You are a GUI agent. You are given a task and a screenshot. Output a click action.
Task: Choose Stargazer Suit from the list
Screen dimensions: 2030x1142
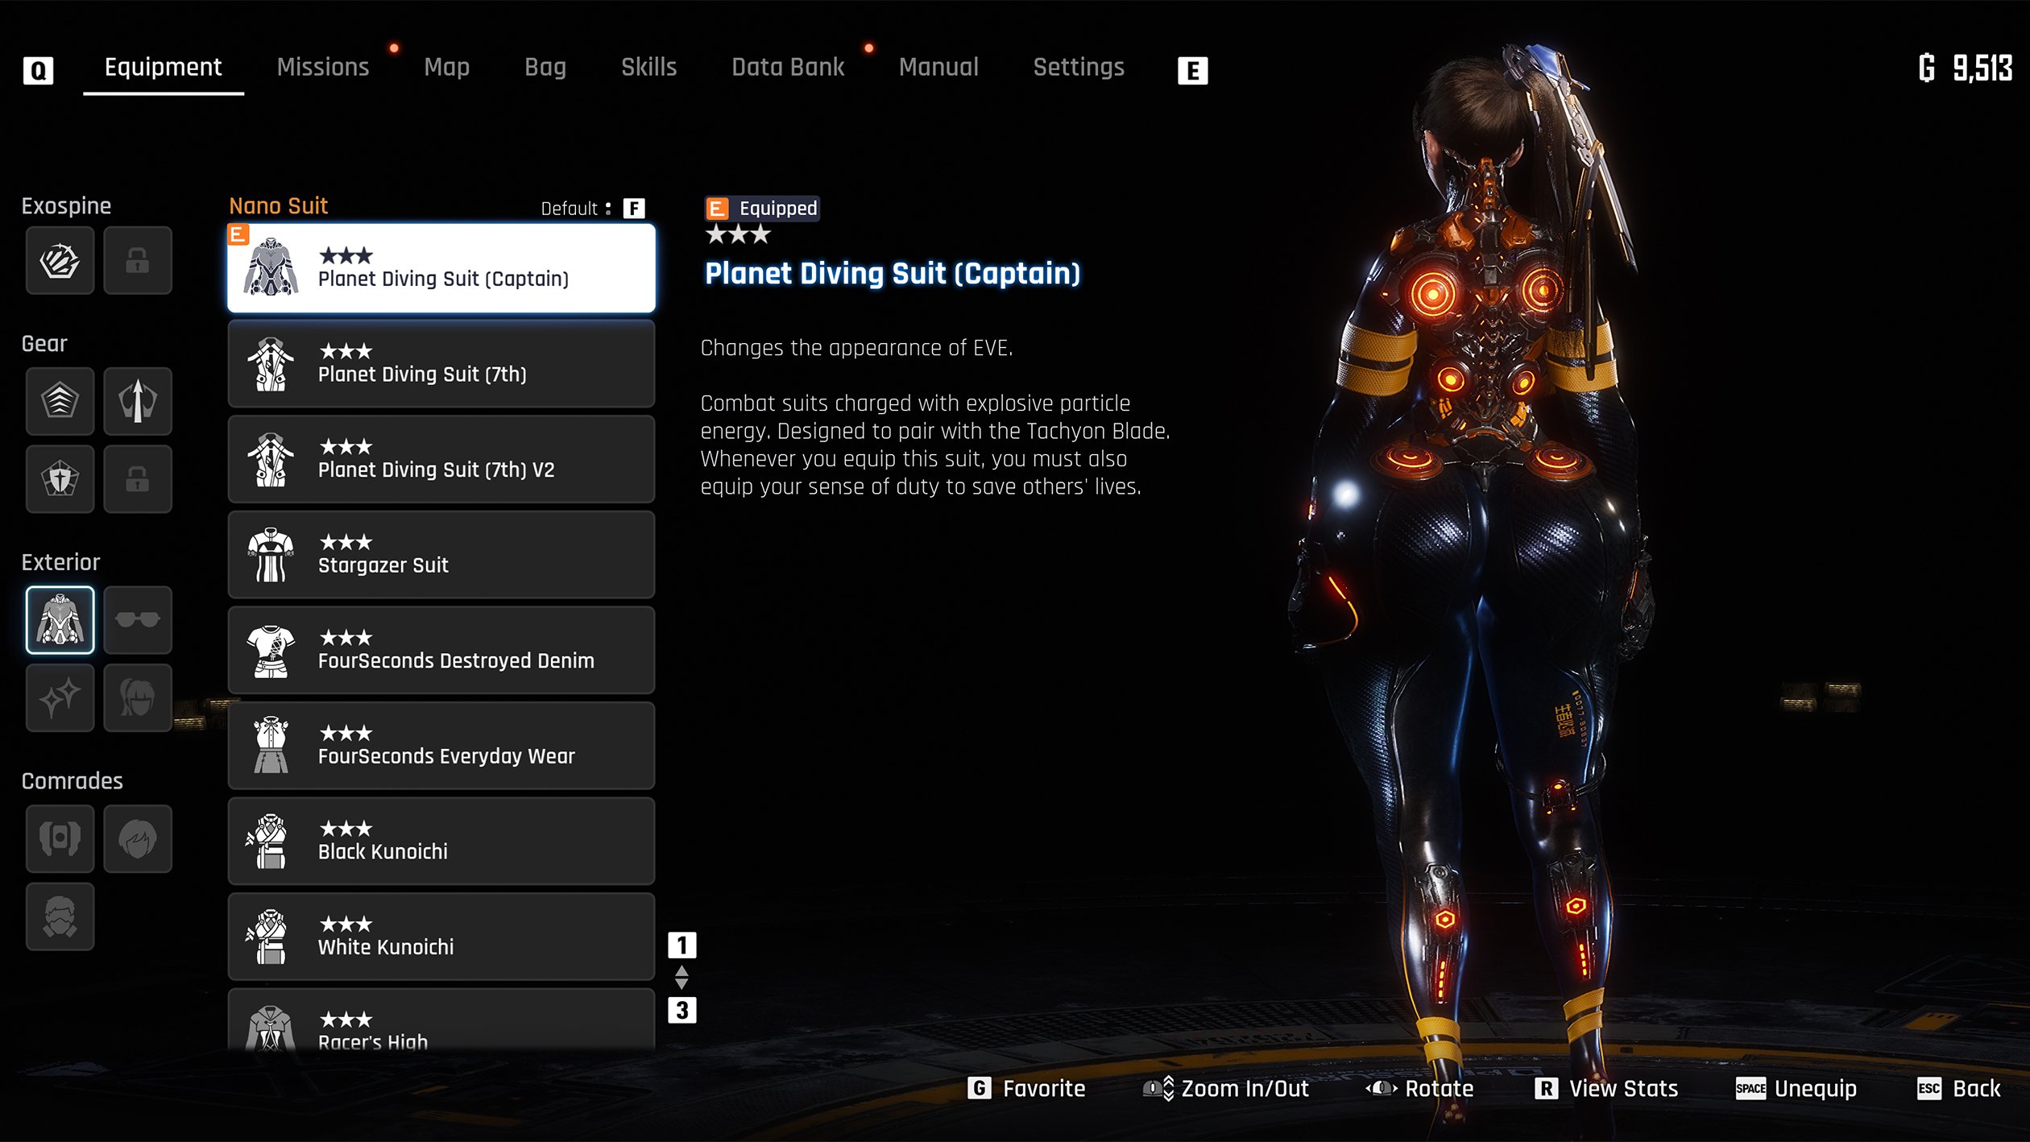tap(441, 555)
